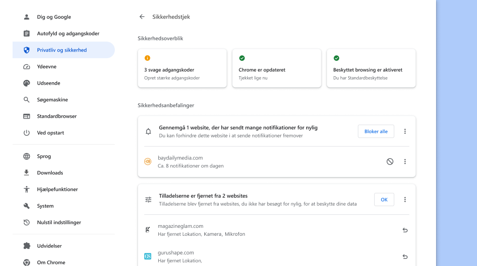Click the Sprog globe icon
Viewport: 477px width, 266px height.
[27, 156]
